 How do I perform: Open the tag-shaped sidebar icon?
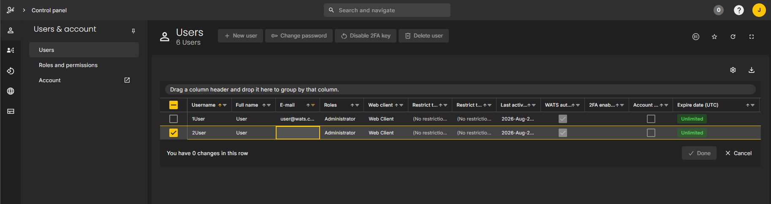[x=11, y=71]
